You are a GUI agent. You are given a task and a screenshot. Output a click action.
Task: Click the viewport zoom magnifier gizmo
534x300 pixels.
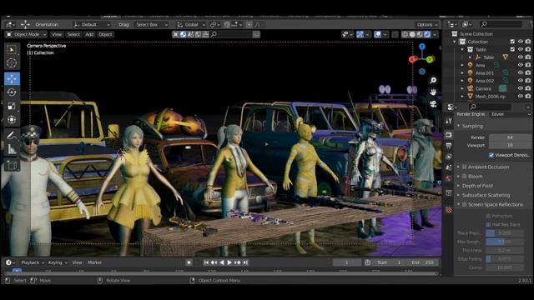(x=433, y=80)
